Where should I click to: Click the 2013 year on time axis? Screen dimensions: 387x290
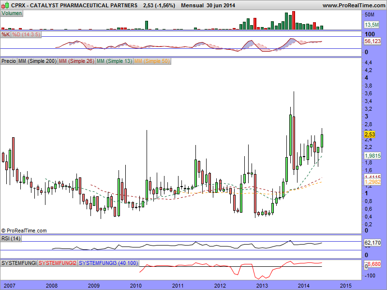[262, 286]
